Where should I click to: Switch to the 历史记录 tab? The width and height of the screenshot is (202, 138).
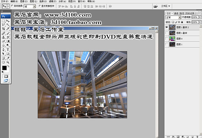tap(190, 13)
